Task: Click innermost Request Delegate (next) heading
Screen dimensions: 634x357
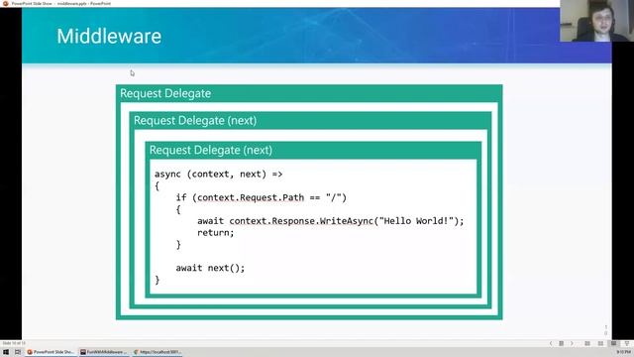Action: [211, 150]
